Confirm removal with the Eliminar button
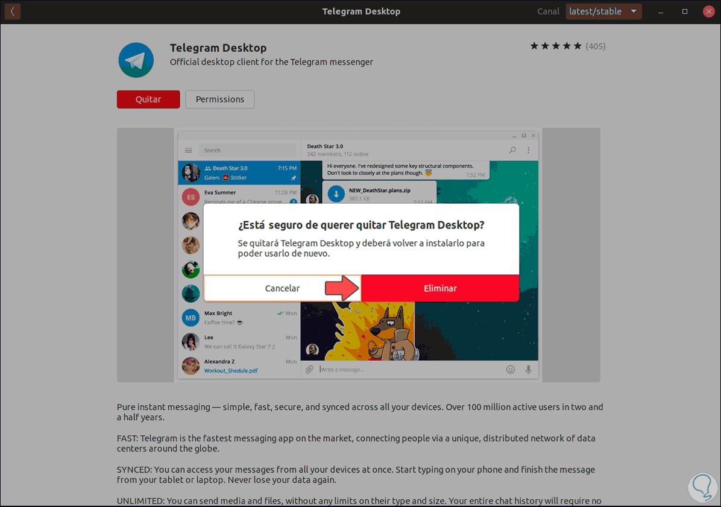This screenshot has height=507, width=721. click(440, 288)
